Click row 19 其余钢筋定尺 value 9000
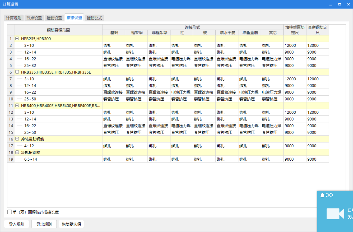The width and height of the screenshot is (353, 232). (318, 159)
